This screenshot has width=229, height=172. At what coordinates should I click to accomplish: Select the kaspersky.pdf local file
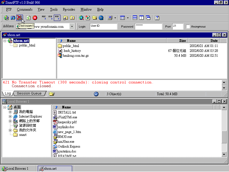pyautogui.click(x=67, y=122)
